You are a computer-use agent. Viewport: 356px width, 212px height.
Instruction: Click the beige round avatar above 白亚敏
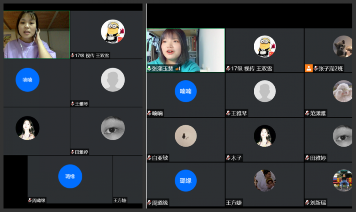(186, 136)
